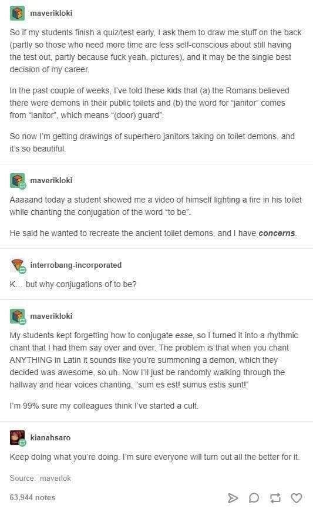Open maverikloki username on first post
The width and height of the screenshot is (313, 509).
[x=51, y=14]
